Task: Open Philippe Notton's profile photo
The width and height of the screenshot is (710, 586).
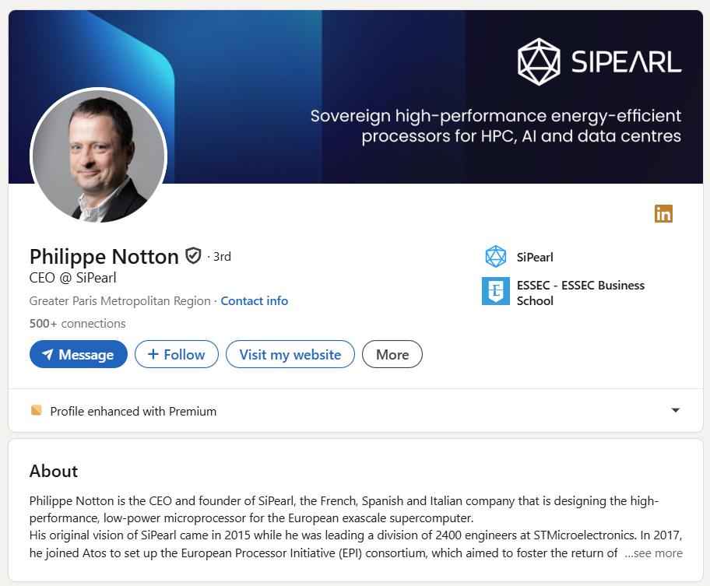Action: pos(98,156)
